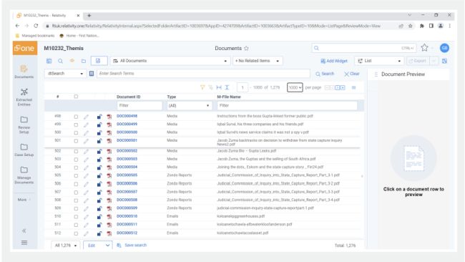Screen dimensions: 465x262
Task: Open the More menu in the sidebar
Action: pos(24,200)
